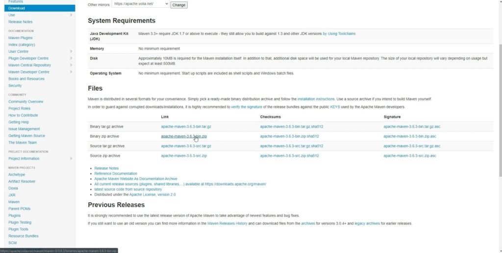
Task: Open Reference Documentation link
Action: [x=116, y=173]
